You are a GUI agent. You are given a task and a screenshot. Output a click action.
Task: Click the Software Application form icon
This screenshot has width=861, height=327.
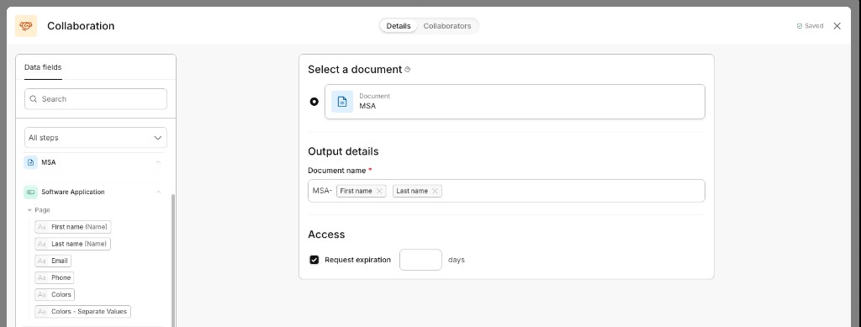31,192
